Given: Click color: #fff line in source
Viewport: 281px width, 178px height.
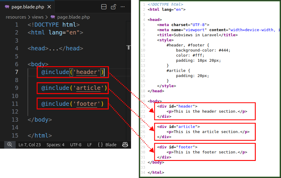Looking at the screenshot, I should (190, 55).
